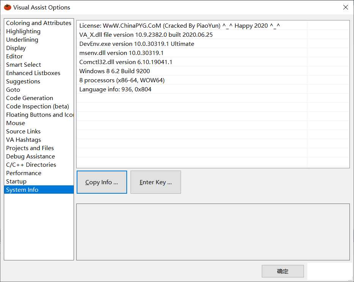354x282 pixels.
Task: Open C/C++ Directories settings
Action: pos(39,165)
